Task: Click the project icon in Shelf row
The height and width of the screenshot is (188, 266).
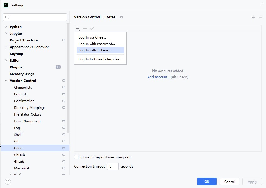Action: [x=64, y=134]
